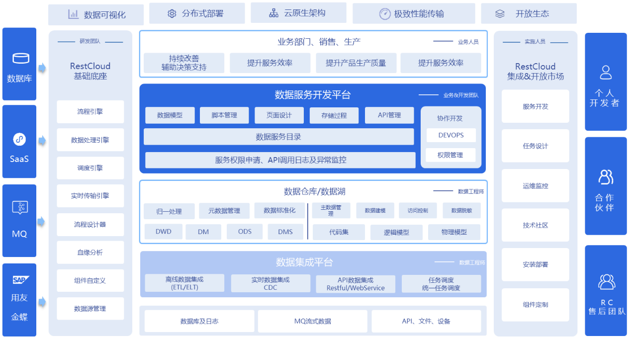Click the bar chart icon beside 数据可视化

click(73, 14)
